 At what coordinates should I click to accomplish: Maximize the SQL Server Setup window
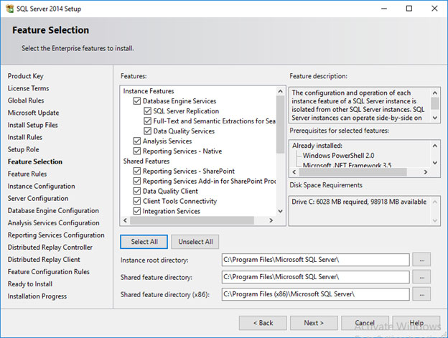tap(409, 9)
